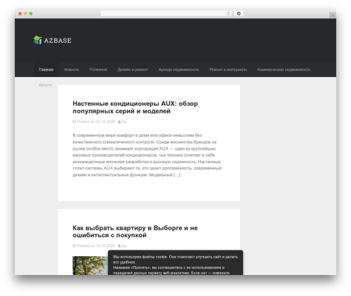This screenshot has width=351, height=296.
Task: Click the Каталог link
Action: pyautogui.click(x=46, y=85)
